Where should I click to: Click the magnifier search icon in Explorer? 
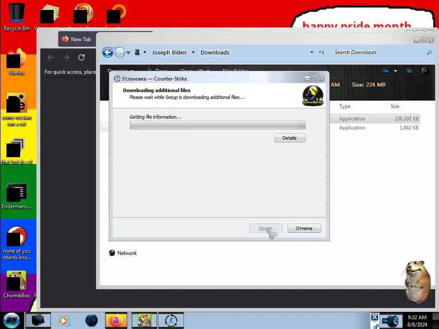(429, 52)
